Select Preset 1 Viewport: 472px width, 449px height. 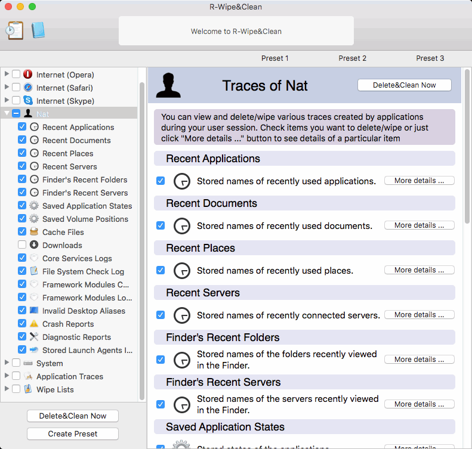[275, 58]
